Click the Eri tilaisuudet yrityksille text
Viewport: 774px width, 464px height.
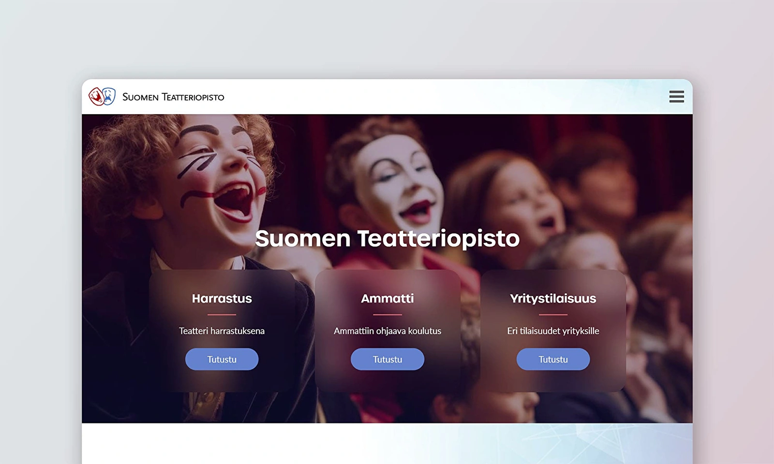553,331
